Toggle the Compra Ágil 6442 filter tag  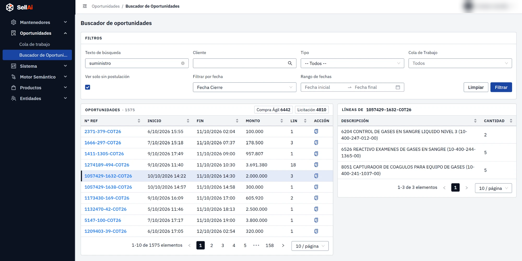[x=273, y=110]
